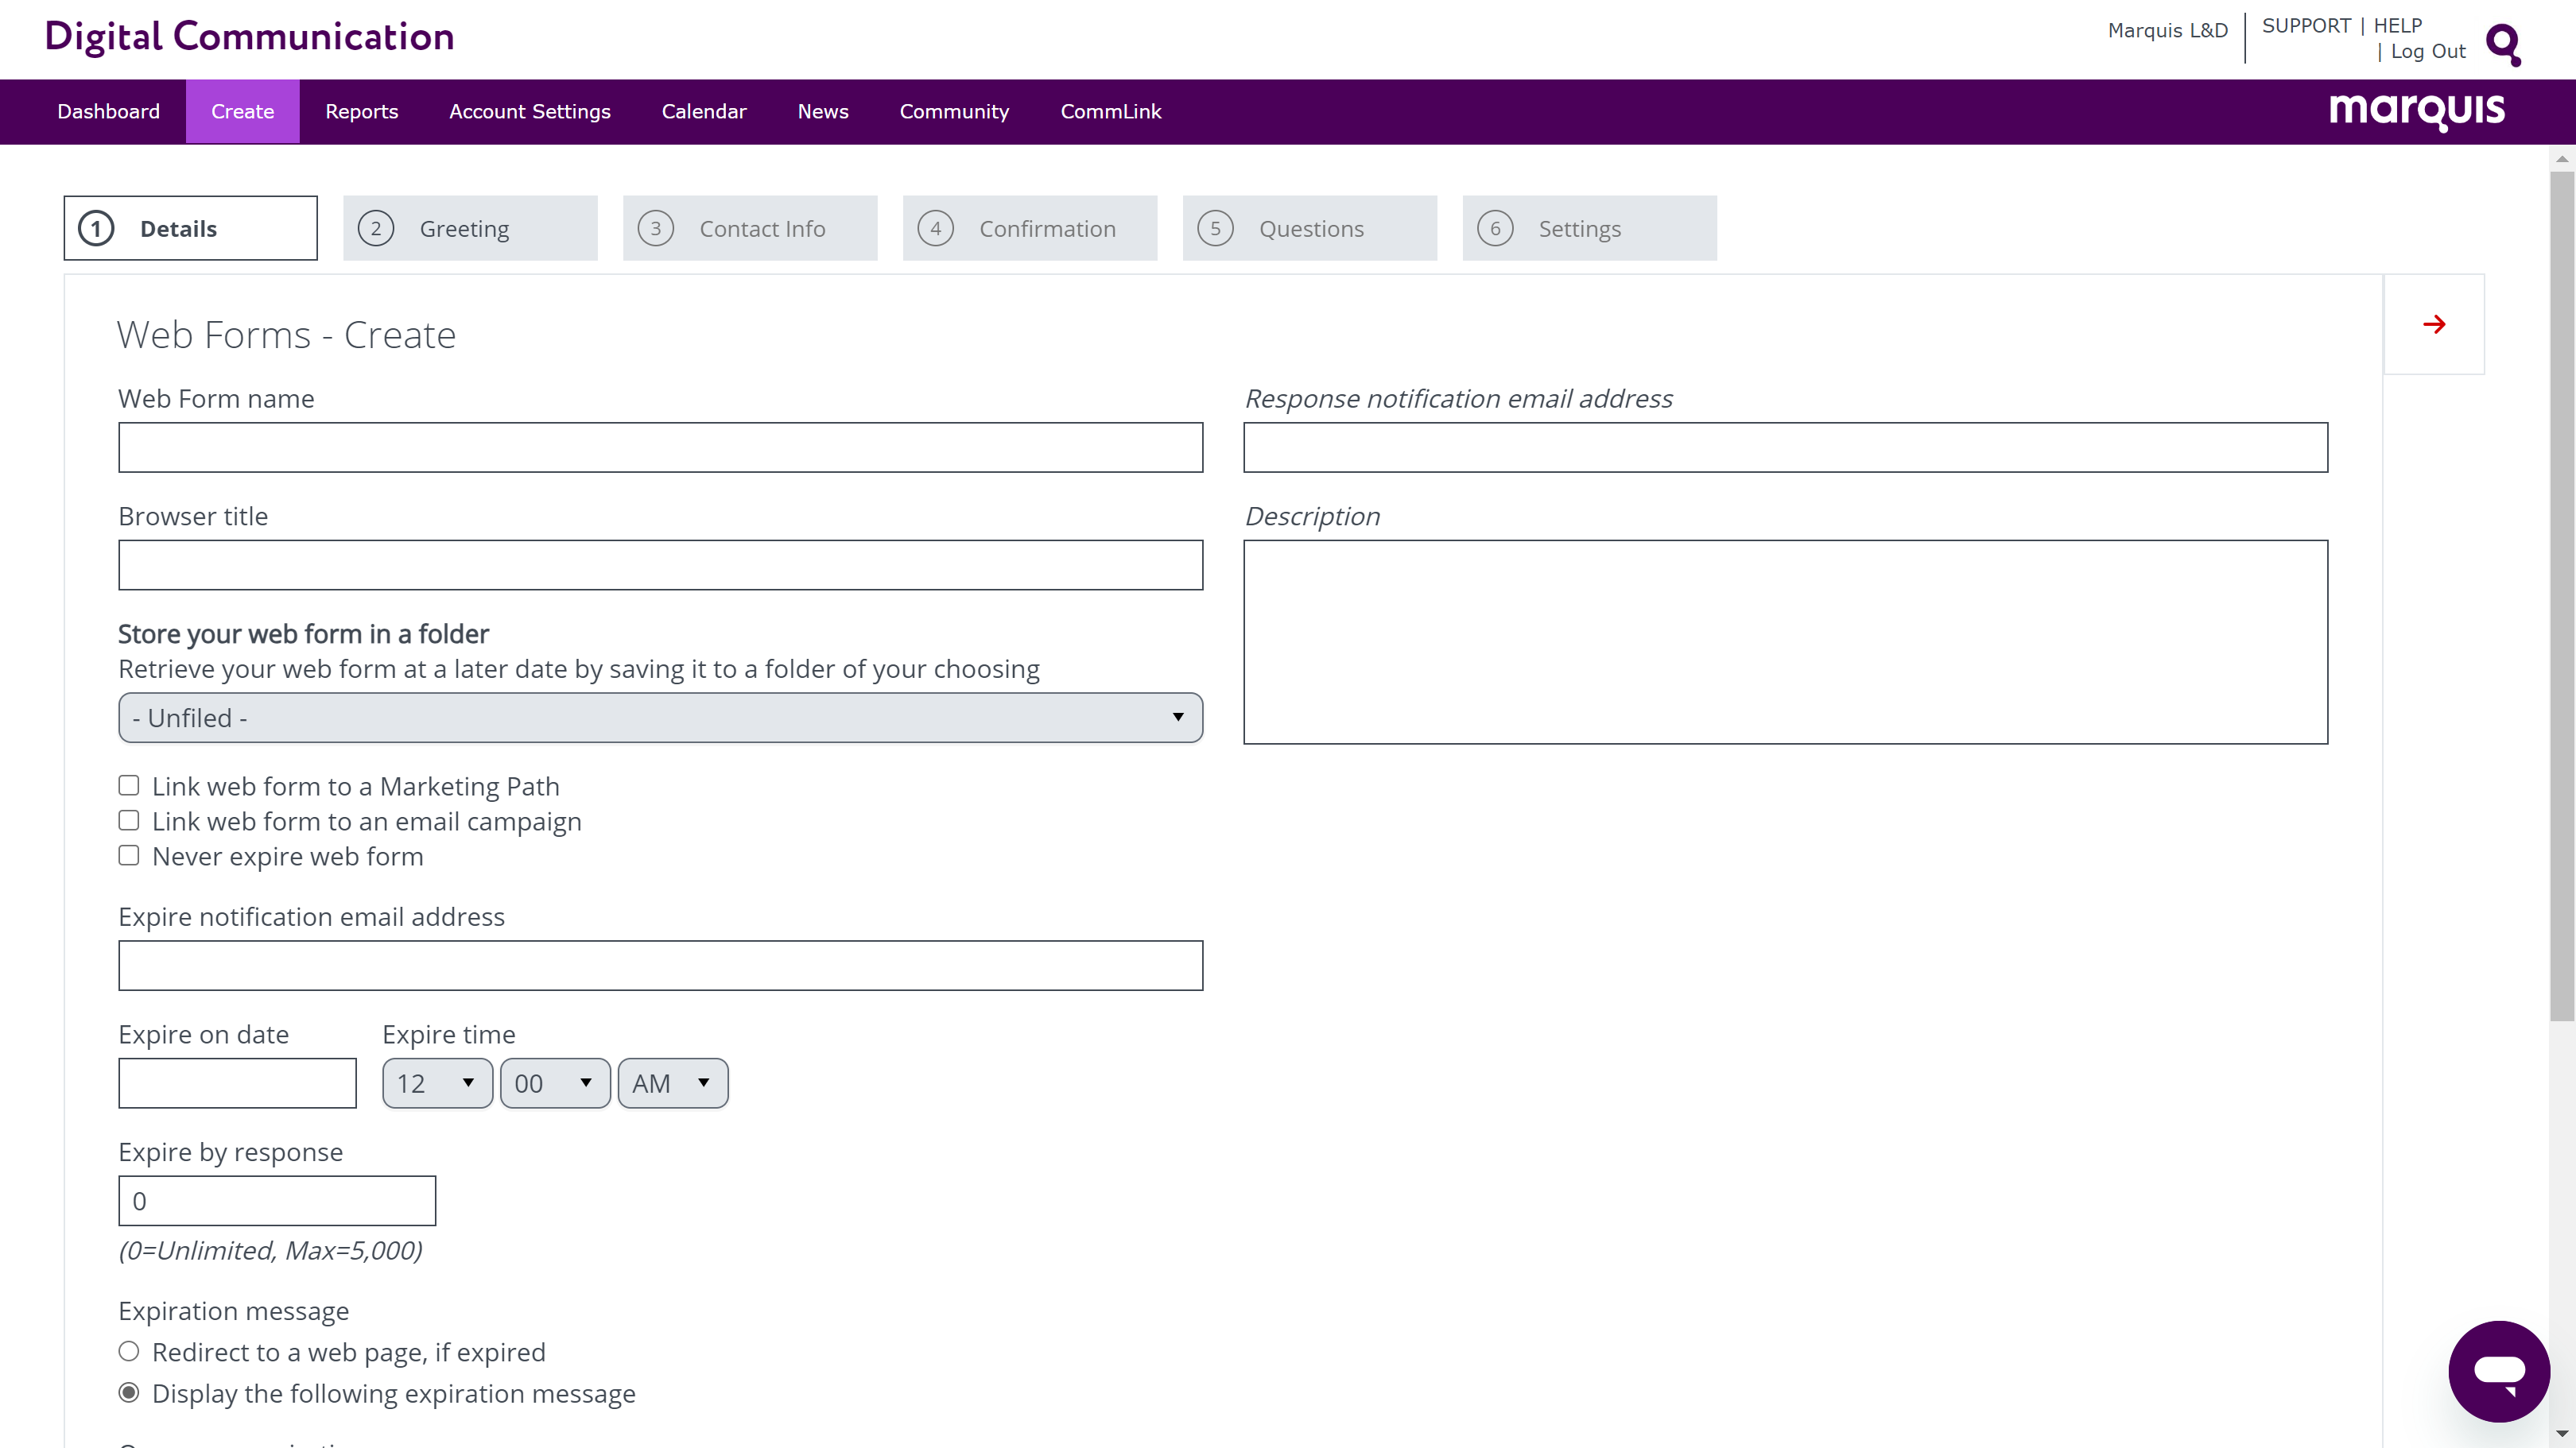Click the scrollbar down arrow
This screenshot has height=1448, width=2576.
pyautogui.click(x=2562, y=1435)
